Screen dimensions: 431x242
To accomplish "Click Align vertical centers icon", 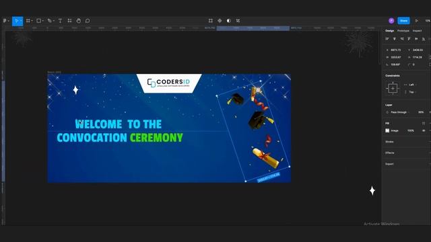I will (x=416, y=39).
